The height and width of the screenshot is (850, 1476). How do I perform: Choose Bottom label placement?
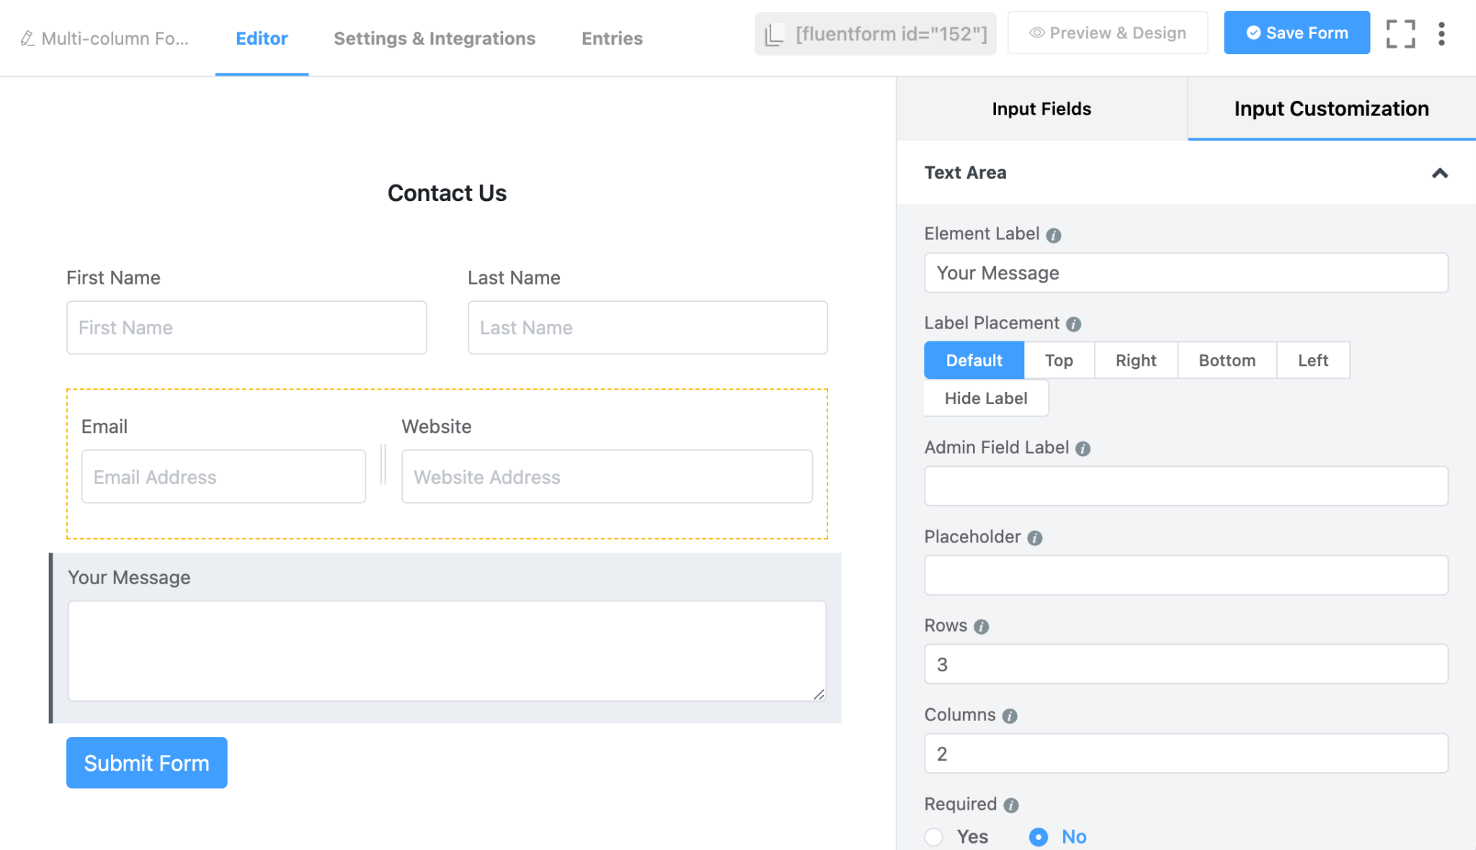[1226, 360]
